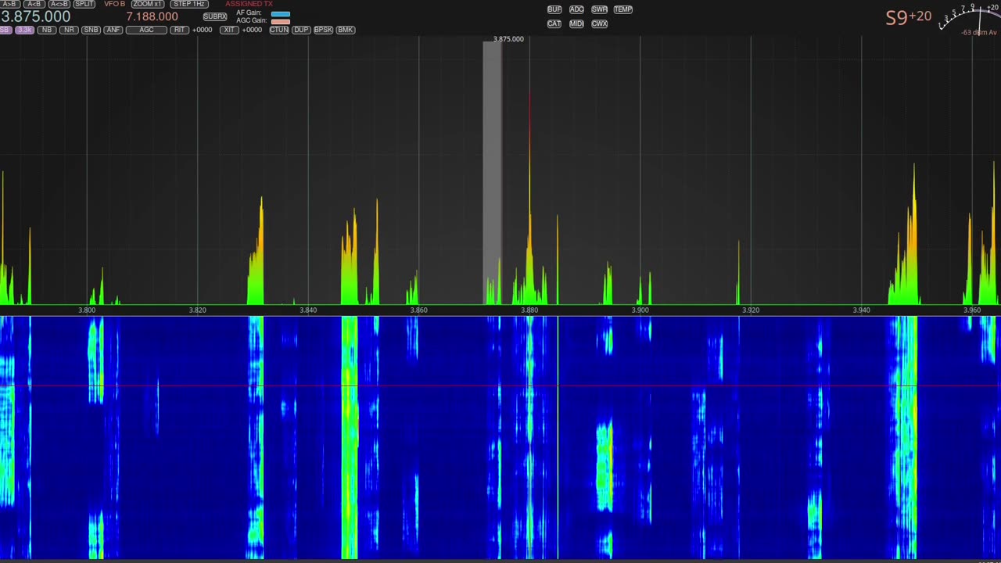1001x563 pixels.
Task: Adjust the AF Gain slider
Action: [x=280, y=13]
